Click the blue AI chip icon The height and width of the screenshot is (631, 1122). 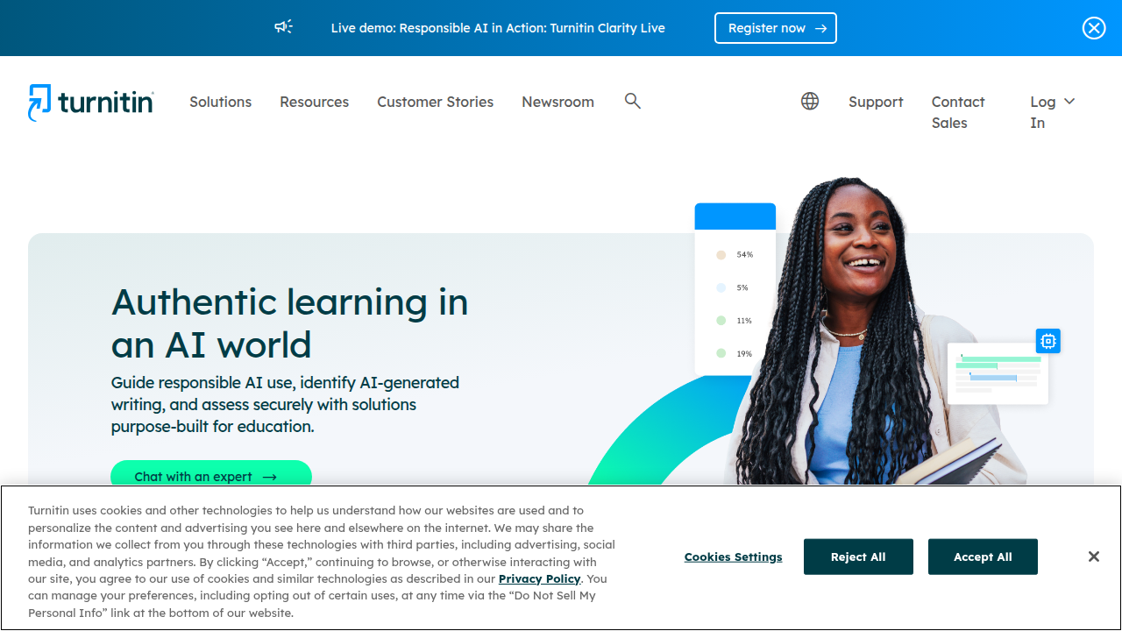click(x=1048, y=341)
